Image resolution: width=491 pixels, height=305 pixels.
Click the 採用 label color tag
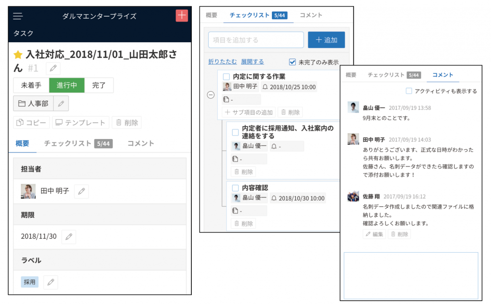tap(30, 282)
